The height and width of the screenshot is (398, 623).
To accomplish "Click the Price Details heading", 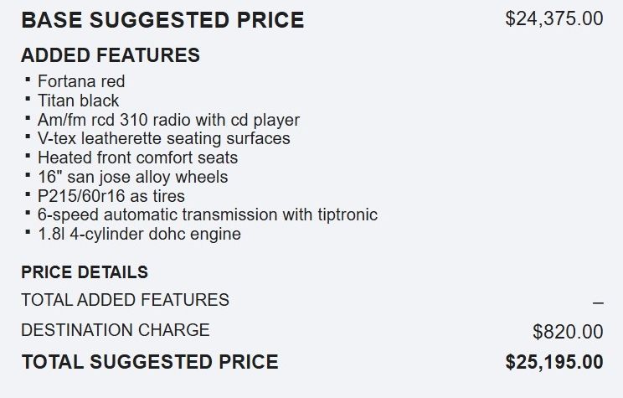I will coord(84,272).
